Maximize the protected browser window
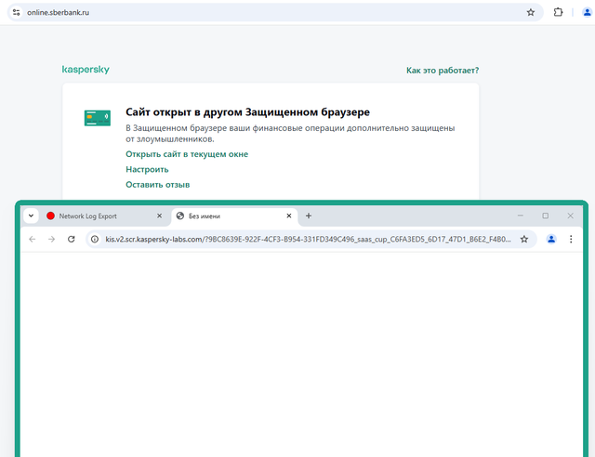The height and width of the screenshot is (457, 595). point(546,215)
